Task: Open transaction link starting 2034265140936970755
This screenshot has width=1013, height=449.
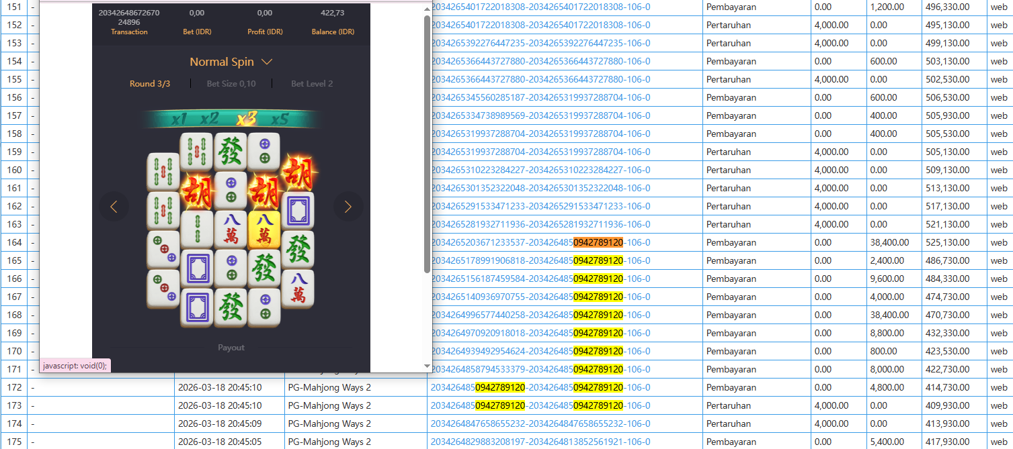Action: (540, 297)
